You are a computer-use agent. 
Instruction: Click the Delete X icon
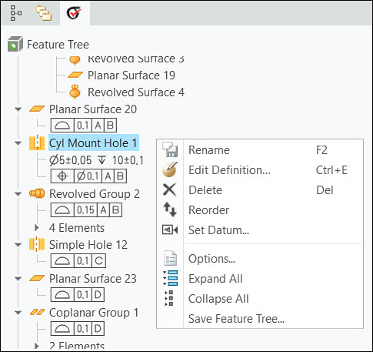(x=169, y=189)
